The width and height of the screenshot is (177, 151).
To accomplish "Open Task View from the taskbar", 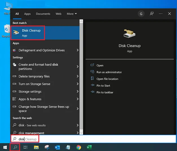I will point(25,147).
